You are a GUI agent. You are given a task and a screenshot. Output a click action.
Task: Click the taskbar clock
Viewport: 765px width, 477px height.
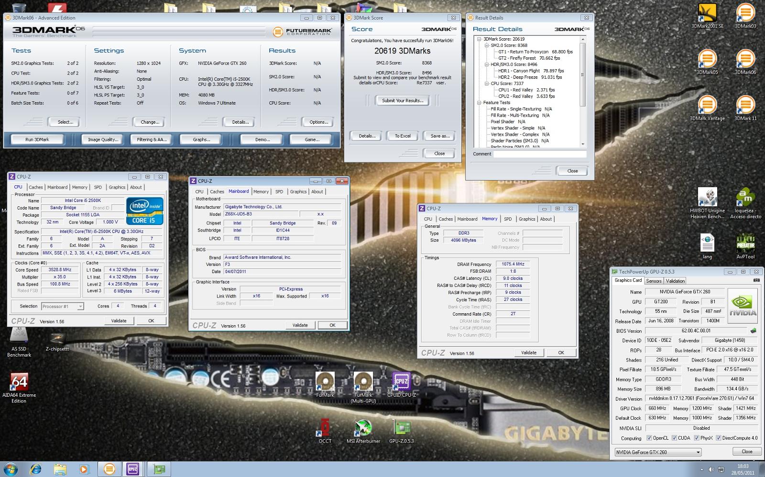(x=743, y=469)
